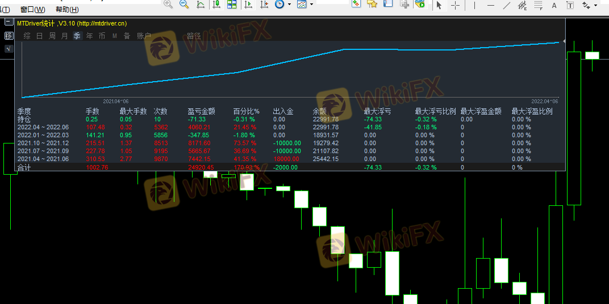609x304 pixels.
Task: Click the triangle marker at equity curve end
Action: click(x=564, y=41)
